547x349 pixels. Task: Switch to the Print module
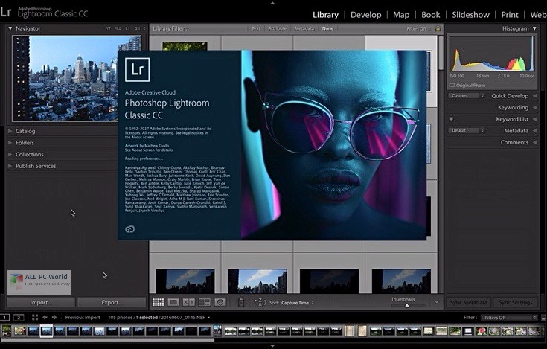[510, 15]
